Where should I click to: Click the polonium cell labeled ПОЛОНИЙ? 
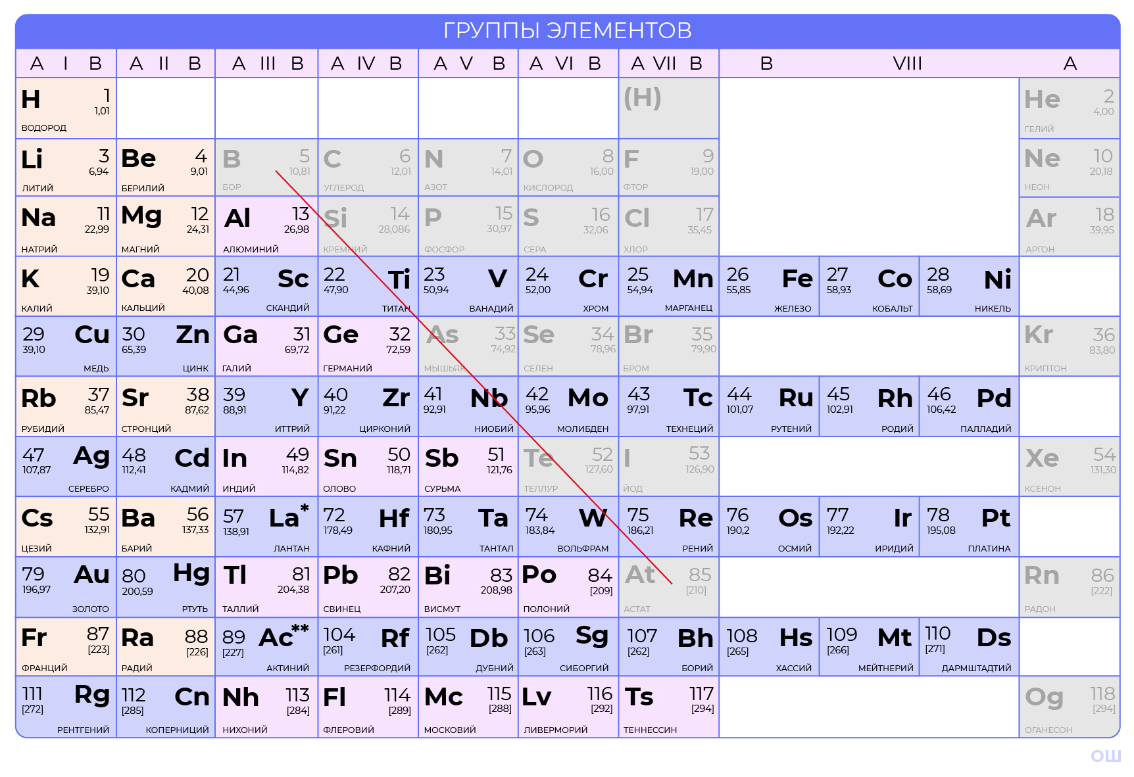[568, 587]
